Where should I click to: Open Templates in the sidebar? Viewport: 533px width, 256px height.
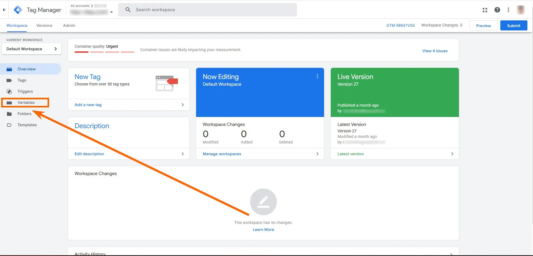(27, 125)
